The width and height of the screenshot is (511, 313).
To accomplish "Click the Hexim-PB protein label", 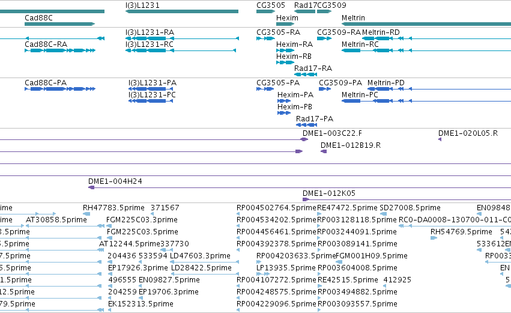I will [295, 107].
